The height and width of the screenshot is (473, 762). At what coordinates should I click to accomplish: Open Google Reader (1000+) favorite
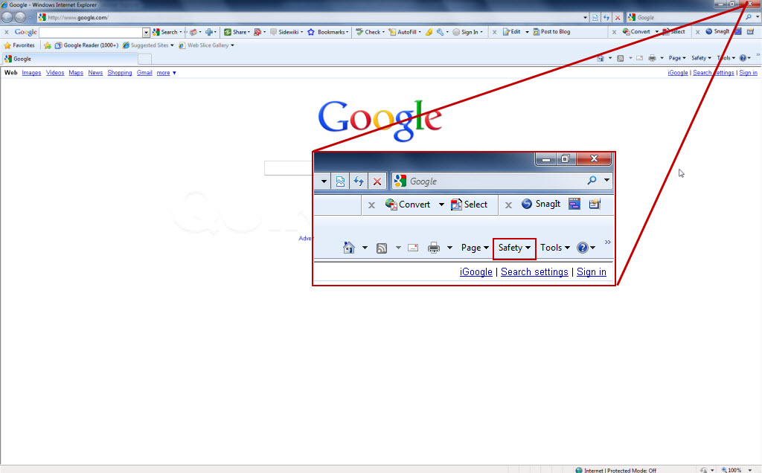[86, 45]
